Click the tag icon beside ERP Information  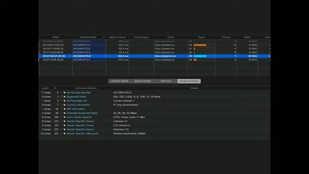[64, 109]
